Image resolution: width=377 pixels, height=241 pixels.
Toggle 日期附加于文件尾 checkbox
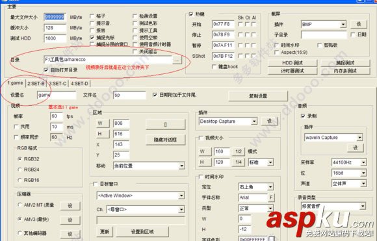pyautogui.click(x=155, y=95)
